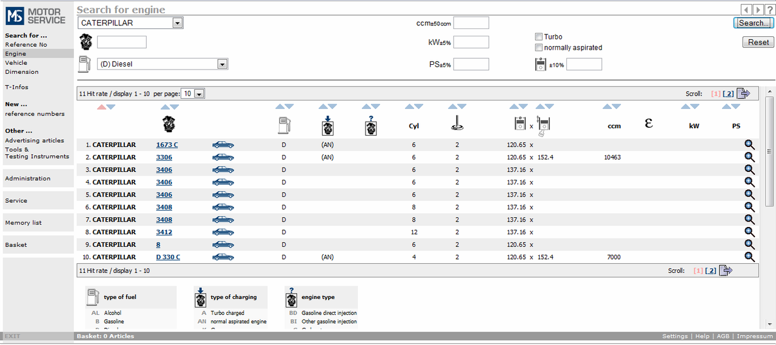Sort descending by charging type column

click(332, 107)
